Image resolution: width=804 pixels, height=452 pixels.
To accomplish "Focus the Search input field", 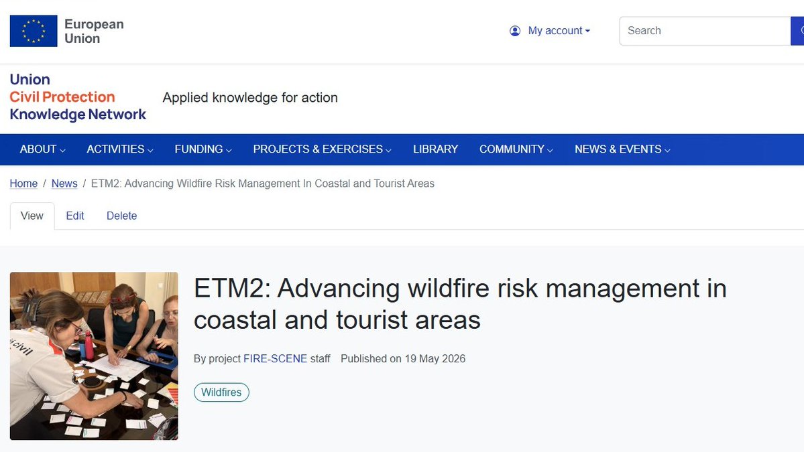I will coord(705,31).
